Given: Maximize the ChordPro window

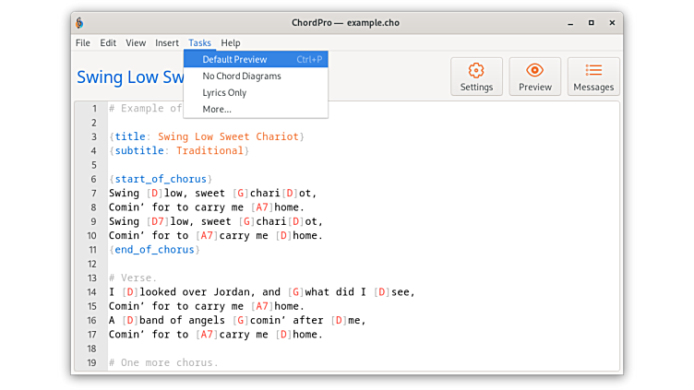Looking at the screenshot, I should pyautogui.click(x=591, y=22).
